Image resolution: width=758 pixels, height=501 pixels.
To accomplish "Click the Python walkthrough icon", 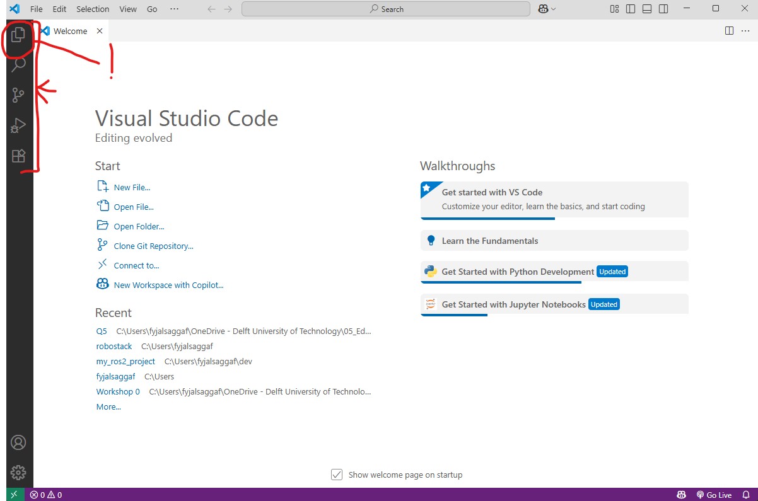I will [431, 272].
